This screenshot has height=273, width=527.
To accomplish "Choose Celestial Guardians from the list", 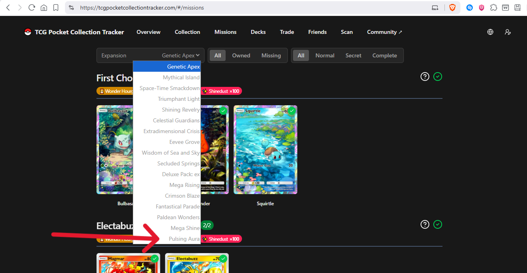I will (167, 120).
